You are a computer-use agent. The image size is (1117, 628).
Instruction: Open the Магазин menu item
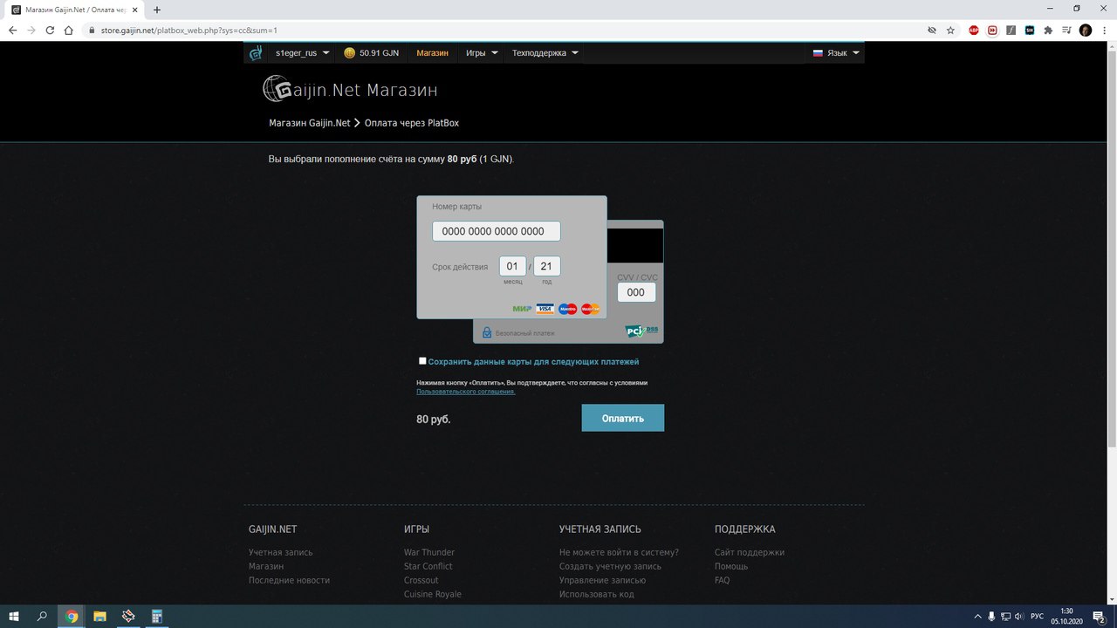(432, 53)
